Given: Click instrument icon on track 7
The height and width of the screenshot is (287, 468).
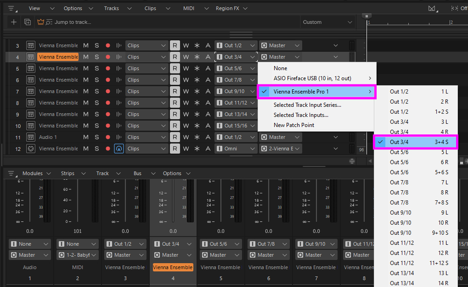Looking at the screenshot, I should (30, 92).
